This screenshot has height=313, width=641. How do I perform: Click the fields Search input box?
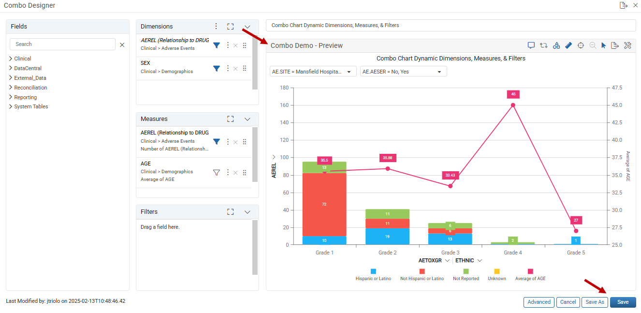click(x=62, y=44)
